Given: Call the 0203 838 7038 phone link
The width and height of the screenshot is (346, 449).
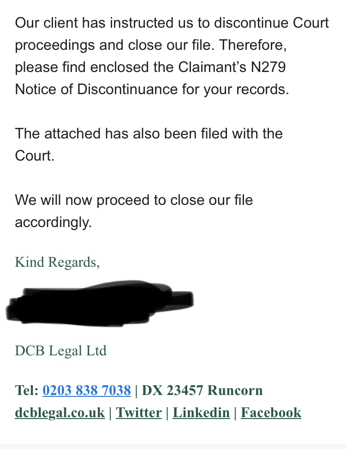Looking at the screenshot, I should pos(87,390).
